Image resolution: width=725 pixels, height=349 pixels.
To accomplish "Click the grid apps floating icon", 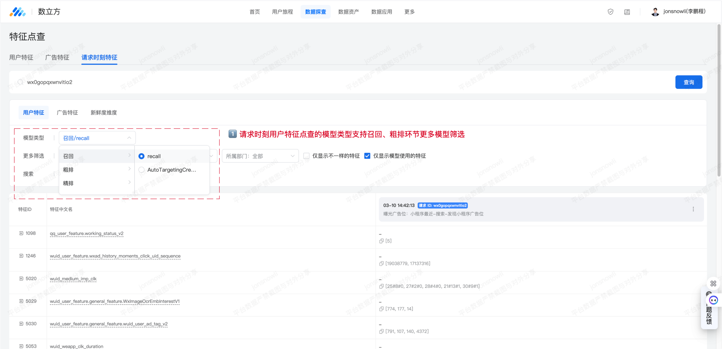I will (x=713, y=283).
